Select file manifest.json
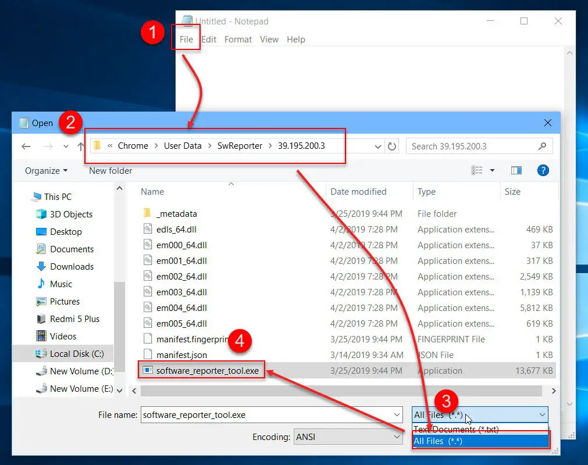 [181, 355]
